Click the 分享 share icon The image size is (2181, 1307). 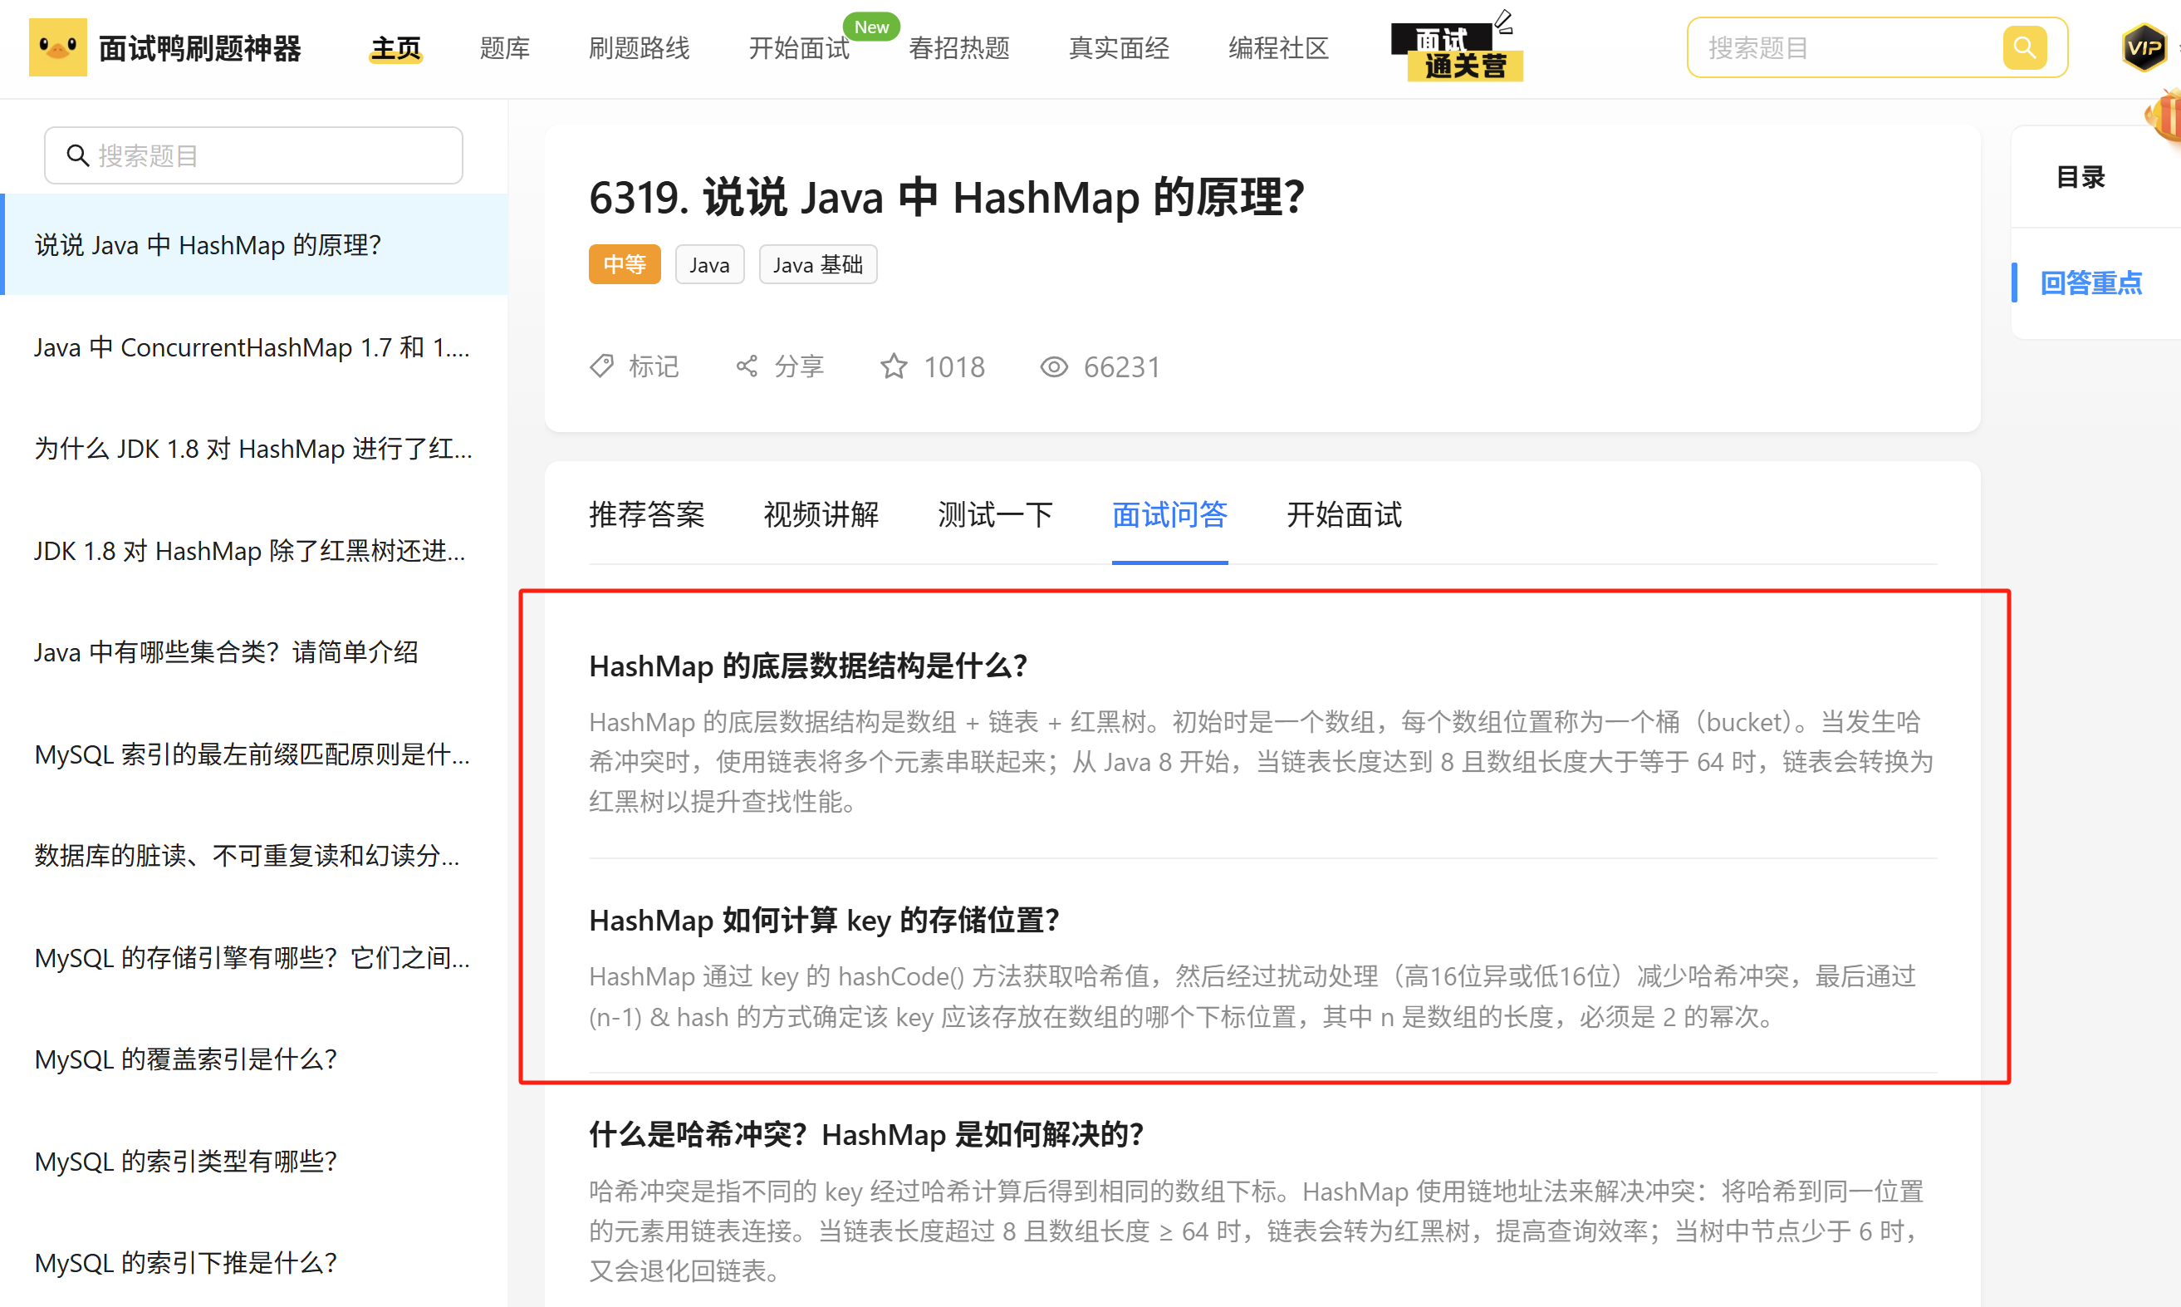[x=747, y=366]
